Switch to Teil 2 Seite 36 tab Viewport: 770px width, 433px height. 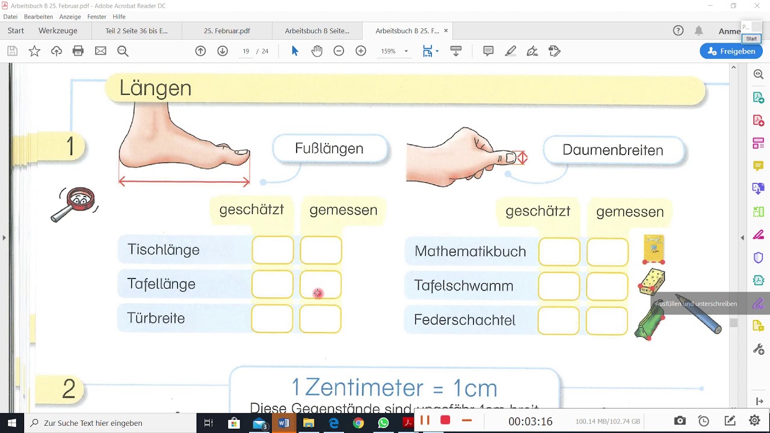(x=137, y=31)
